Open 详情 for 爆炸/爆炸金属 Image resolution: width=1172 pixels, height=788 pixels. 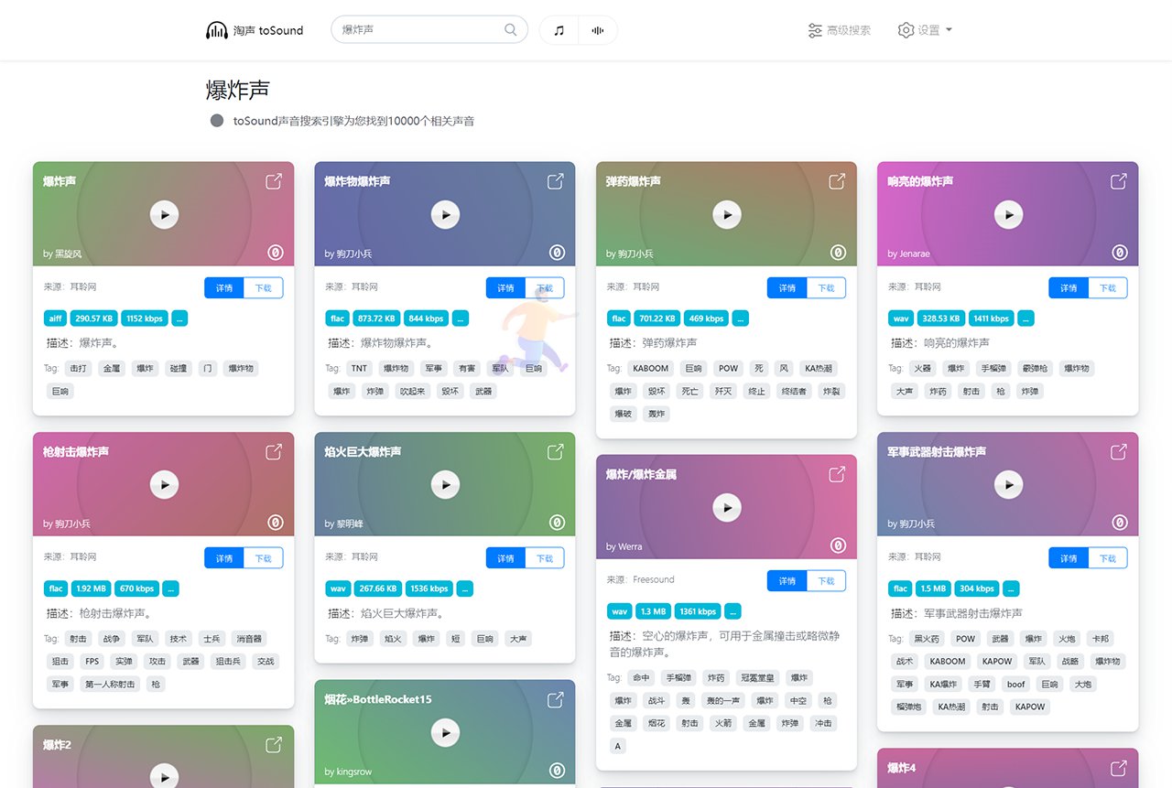tap(787, 580)
